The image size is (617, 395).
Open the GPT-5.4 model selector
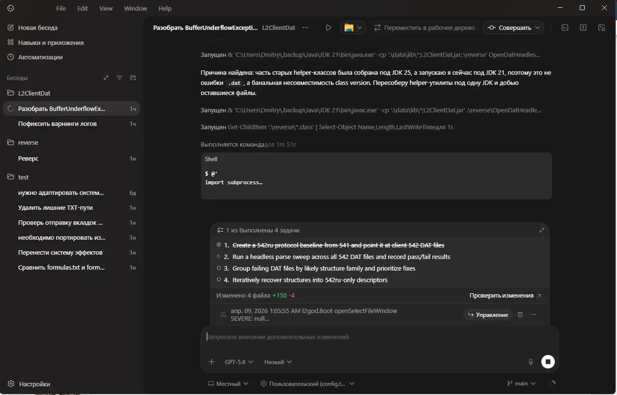click(x=239, y=362)
